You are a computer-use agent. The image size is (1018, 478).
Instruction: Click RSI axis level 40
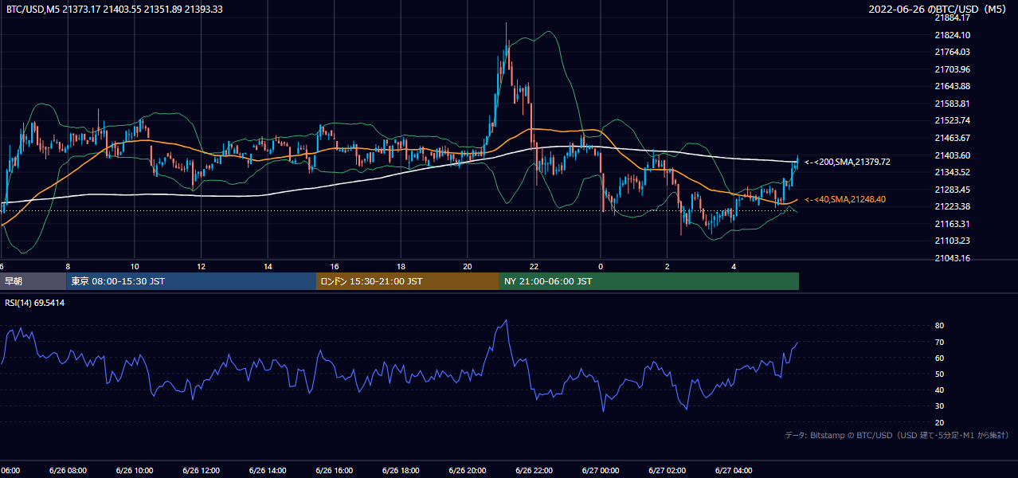pyautogui.click(x=939, y=390)
